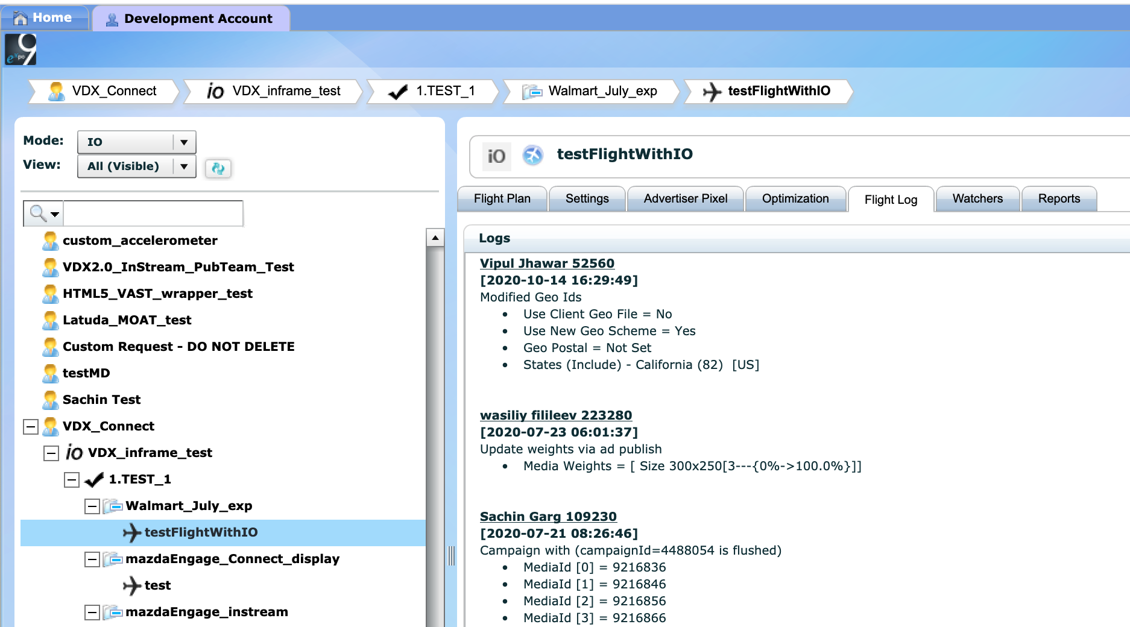Collapse the mazdaEngage_instream folder node

tap(92, 613)
